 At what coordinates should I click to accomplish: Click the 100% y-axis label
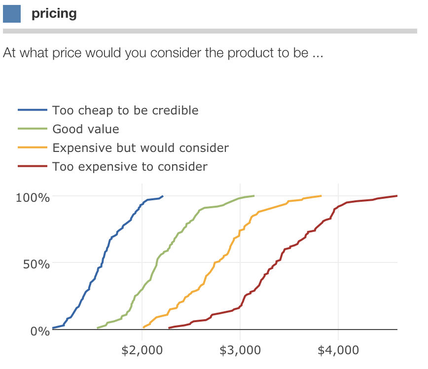coord(33,198)
